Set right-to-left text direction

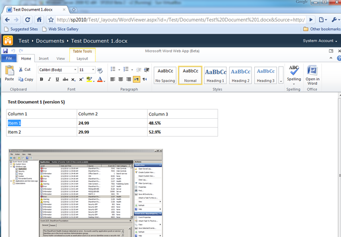(x=144, y=79)
